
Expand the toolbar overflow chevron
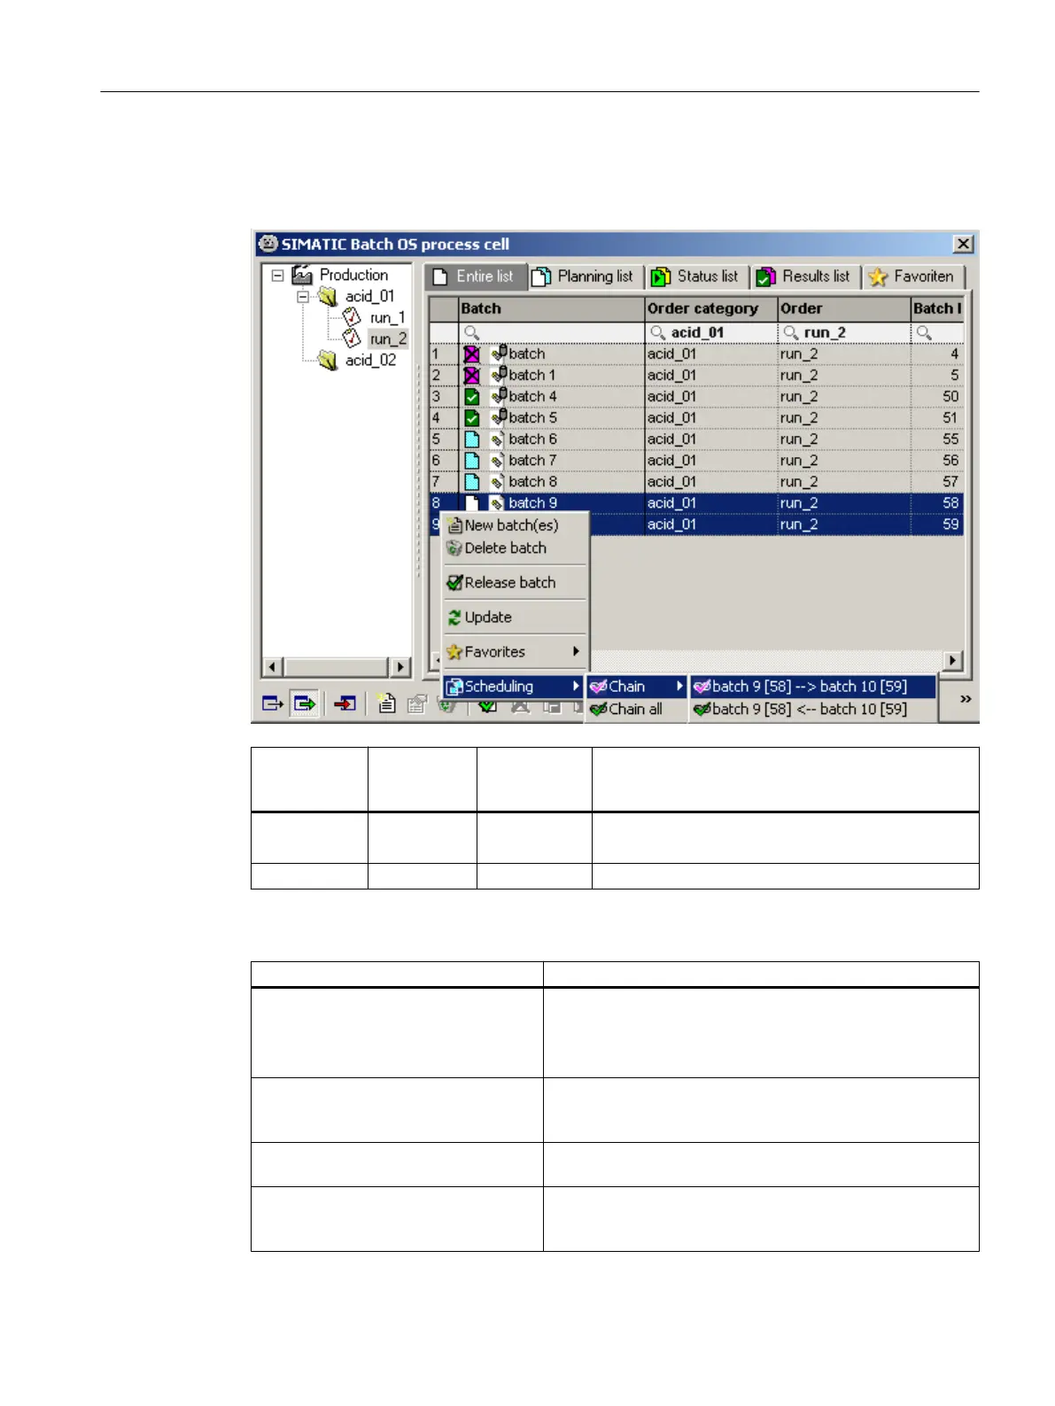point(966,699)
